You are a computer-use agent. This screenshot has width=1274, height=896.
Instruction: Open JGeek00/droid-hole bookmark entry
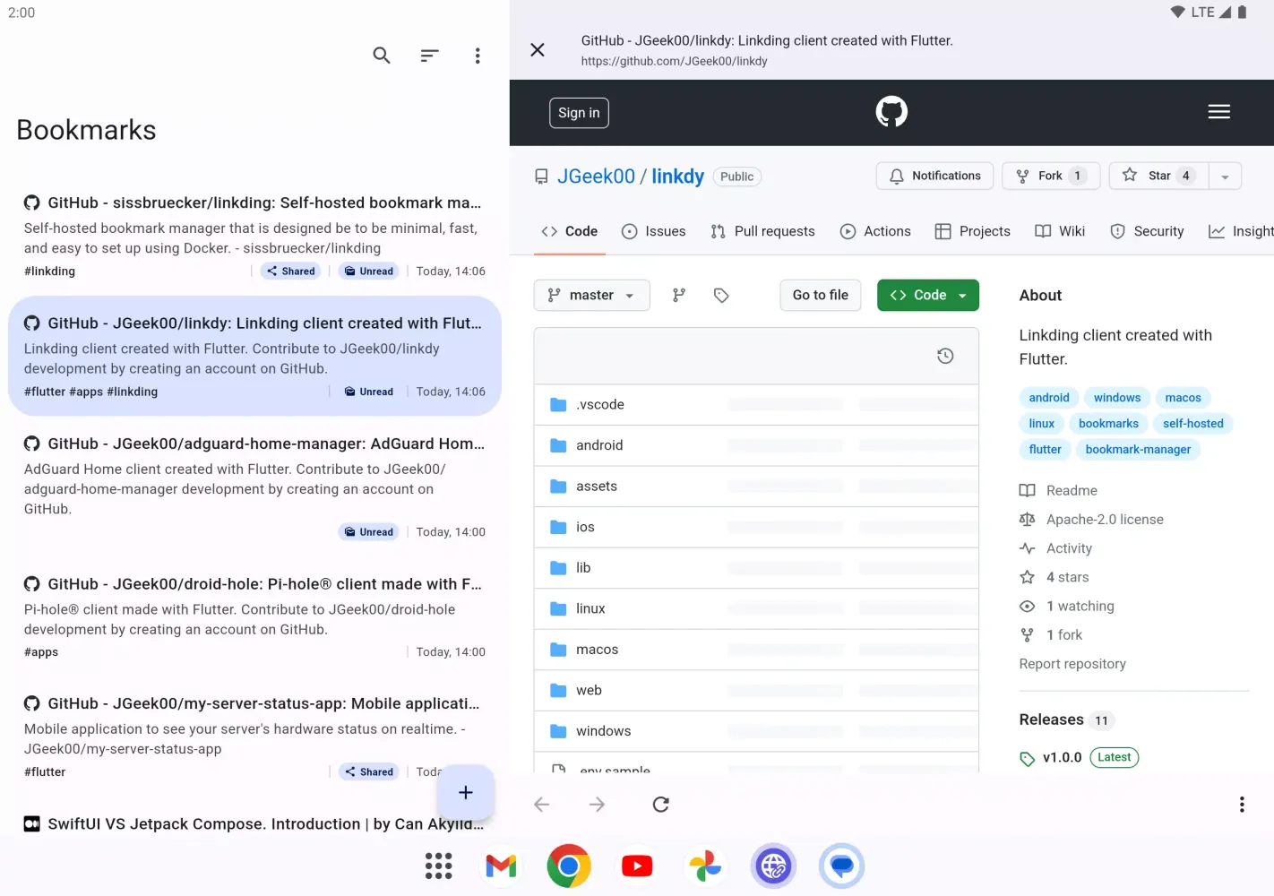pyautogui.click(x=254, y=616)
